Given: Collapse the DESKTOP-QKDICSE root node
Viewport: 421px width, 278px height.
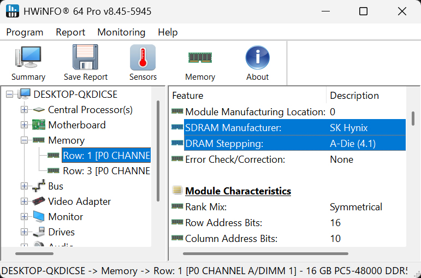Looking at the screenshot, I should coord(9,94).
